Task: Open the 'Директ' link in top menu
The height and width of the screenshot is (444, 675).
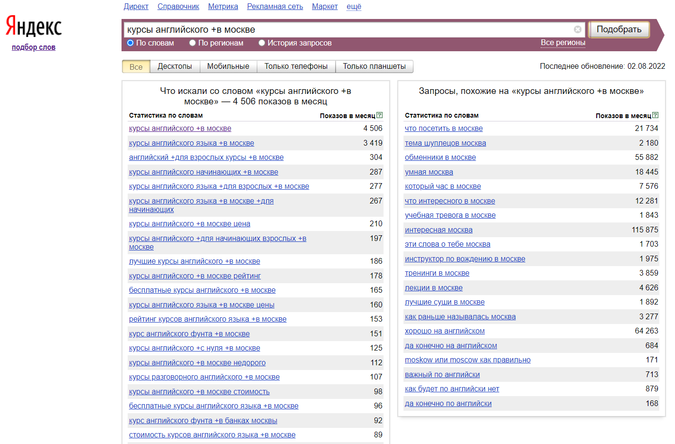Action: tap(136, 7)
